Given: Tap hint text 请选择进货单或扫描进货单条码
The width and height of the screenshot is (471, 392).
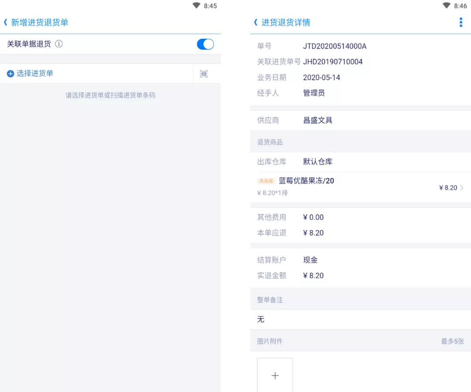Looking at the screenshot, I should (111, 95).
